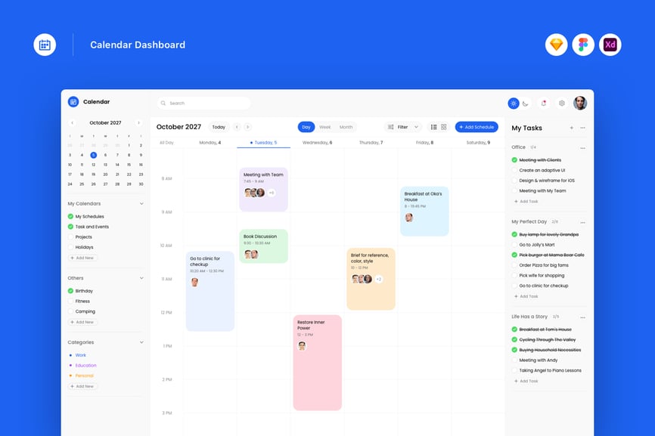The height and width of the screenshot is (436, 655).
Task: Click into the Search field
Action: click(204, 104)
